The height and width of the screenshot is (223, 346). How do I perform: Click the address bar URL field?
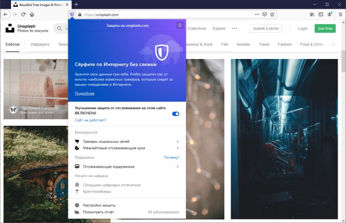tap(168, 15)
